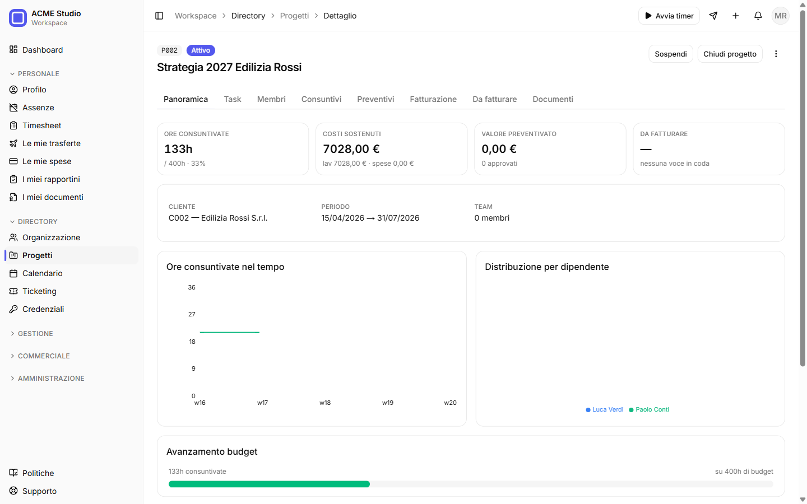Go to Workspace breadcrumb

click(x=196, y=16)
